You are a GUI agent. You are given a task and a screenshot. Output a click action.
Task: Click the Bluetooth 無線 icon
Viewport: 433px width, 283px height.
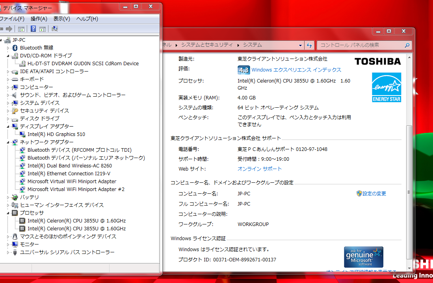tap(15, 48)
